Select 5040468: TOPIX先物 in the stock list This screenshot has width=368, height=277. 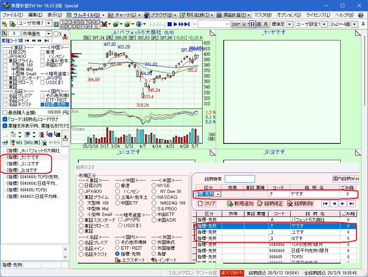click(x=33, y=177)
